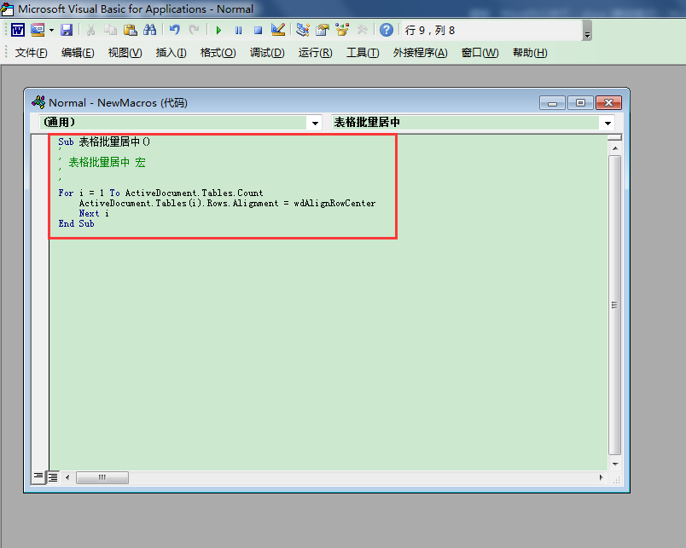Save Normal with the floppy disk icon

point(66,30)
